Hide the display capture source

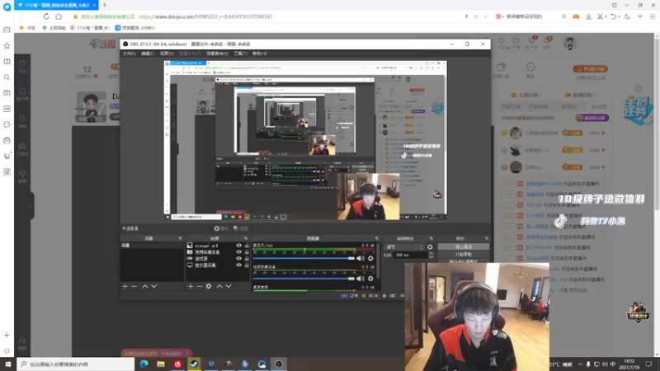tap(238, 265)
